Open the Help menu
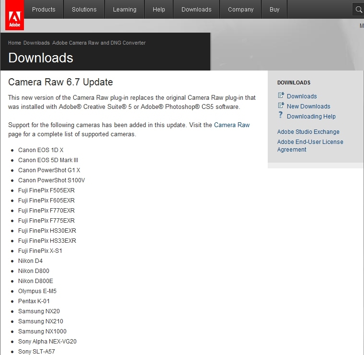Screen dimensions: 364x355 pyautogui.click(x=159, y=10)
